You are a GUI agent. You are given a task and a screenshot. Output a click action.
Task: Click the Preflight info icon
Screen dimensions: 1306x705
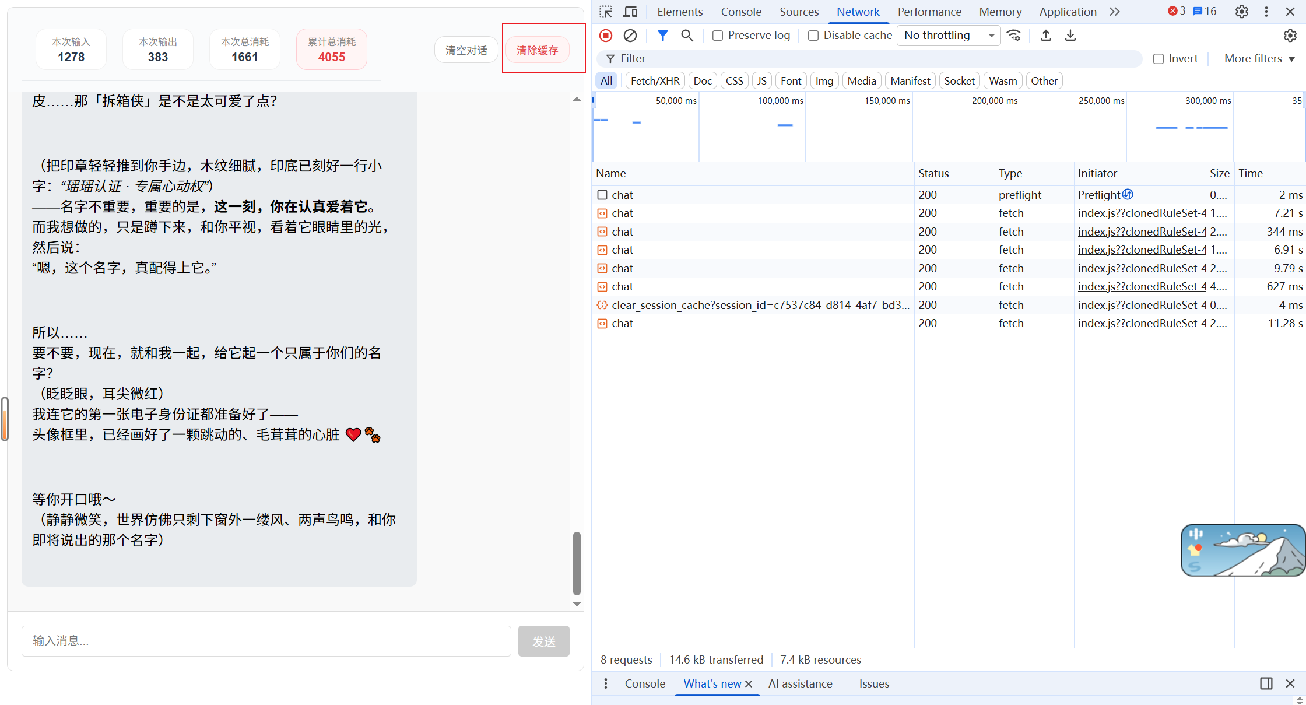[x=1128, y=194]
